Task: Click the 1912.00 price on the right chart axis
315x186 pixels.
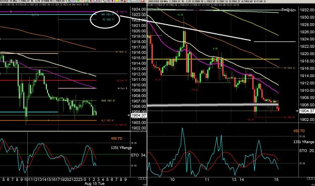Action: pos(307,83)
